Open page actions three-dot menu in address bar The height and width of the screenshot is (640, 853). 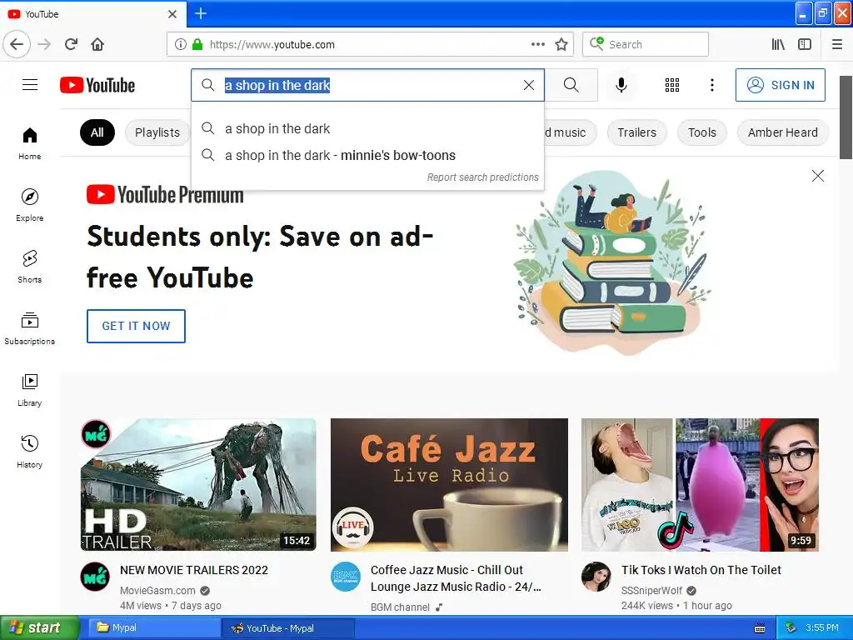point(537,45)
